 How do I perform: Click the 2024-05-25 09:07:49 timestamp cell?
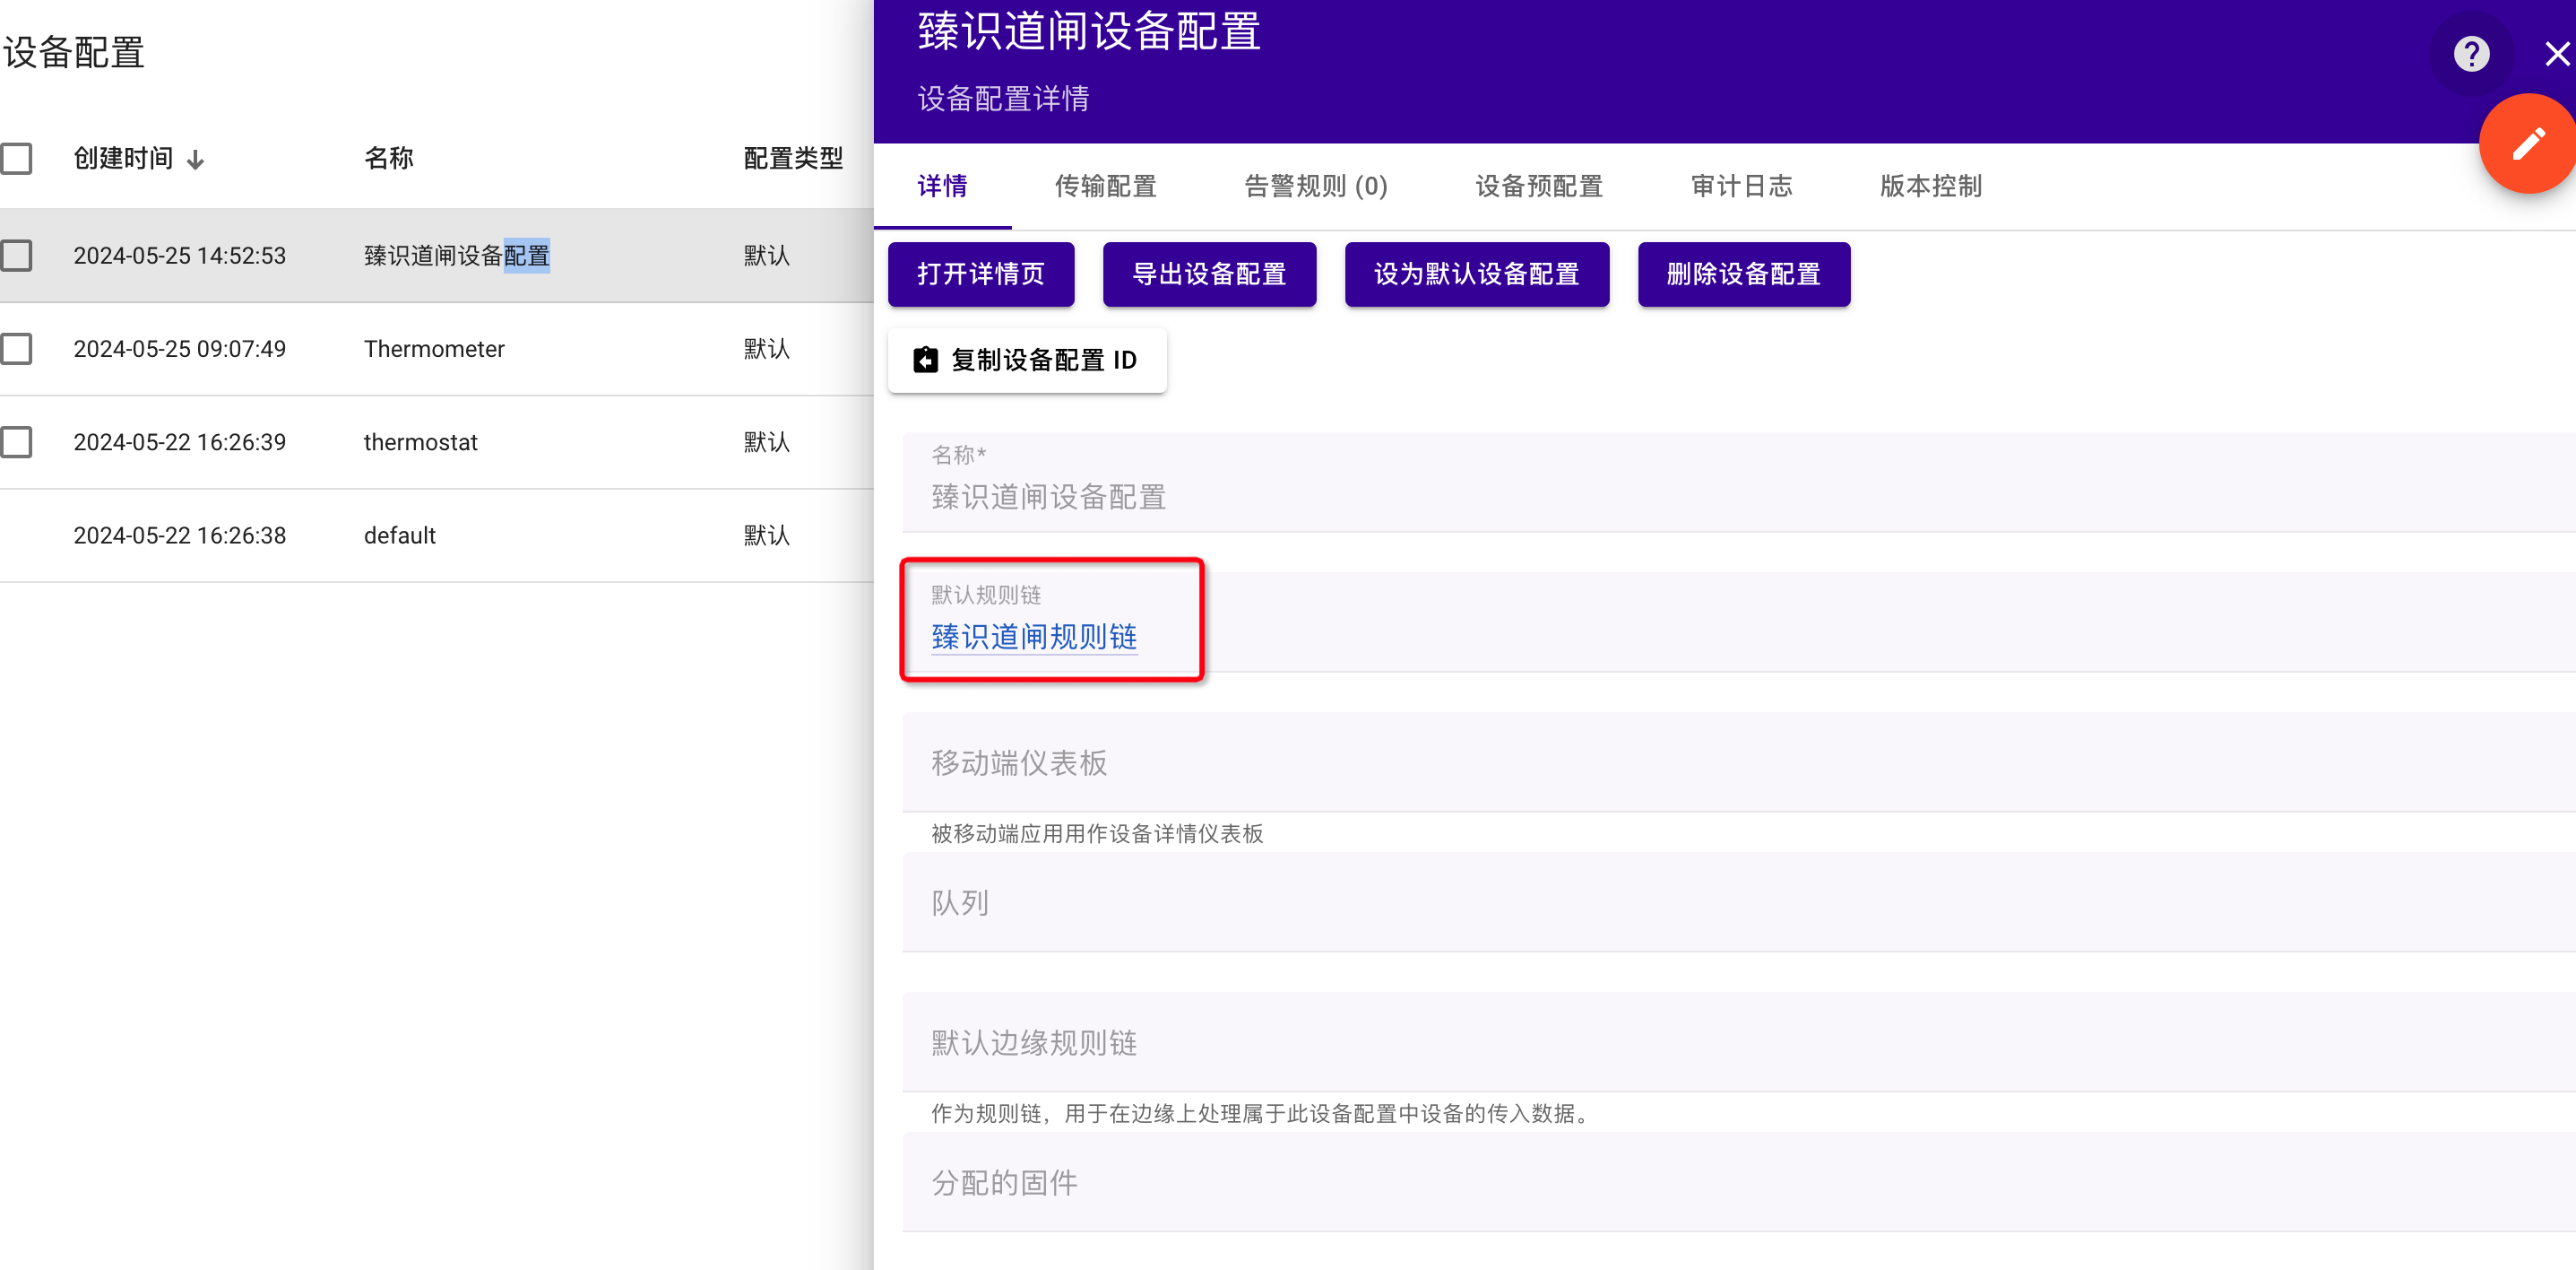180,348
